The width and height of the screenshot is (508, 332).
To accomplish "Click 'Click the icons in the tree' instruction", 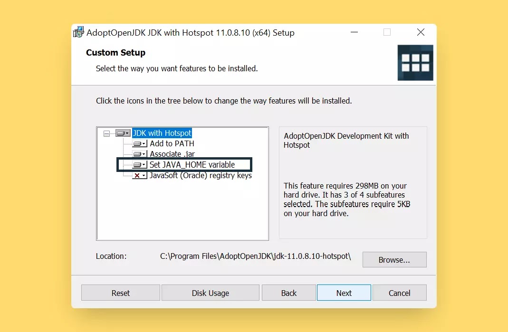I will click(223, 101).
